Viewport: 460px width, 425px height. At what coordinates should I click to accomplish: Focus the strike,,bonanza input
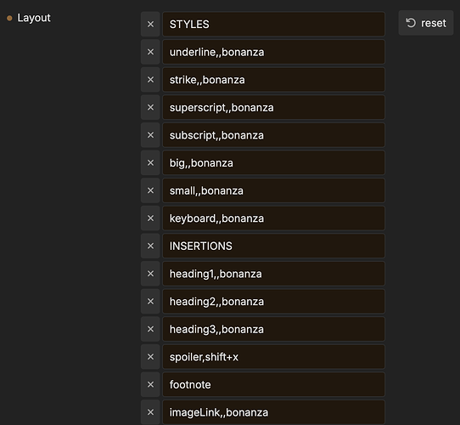274,80
